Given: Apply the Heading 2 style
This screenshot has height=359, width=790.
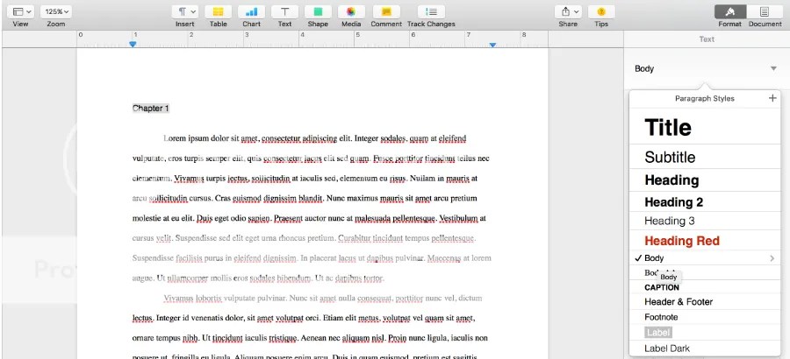Looking at the screenshot, I should 705,201.
